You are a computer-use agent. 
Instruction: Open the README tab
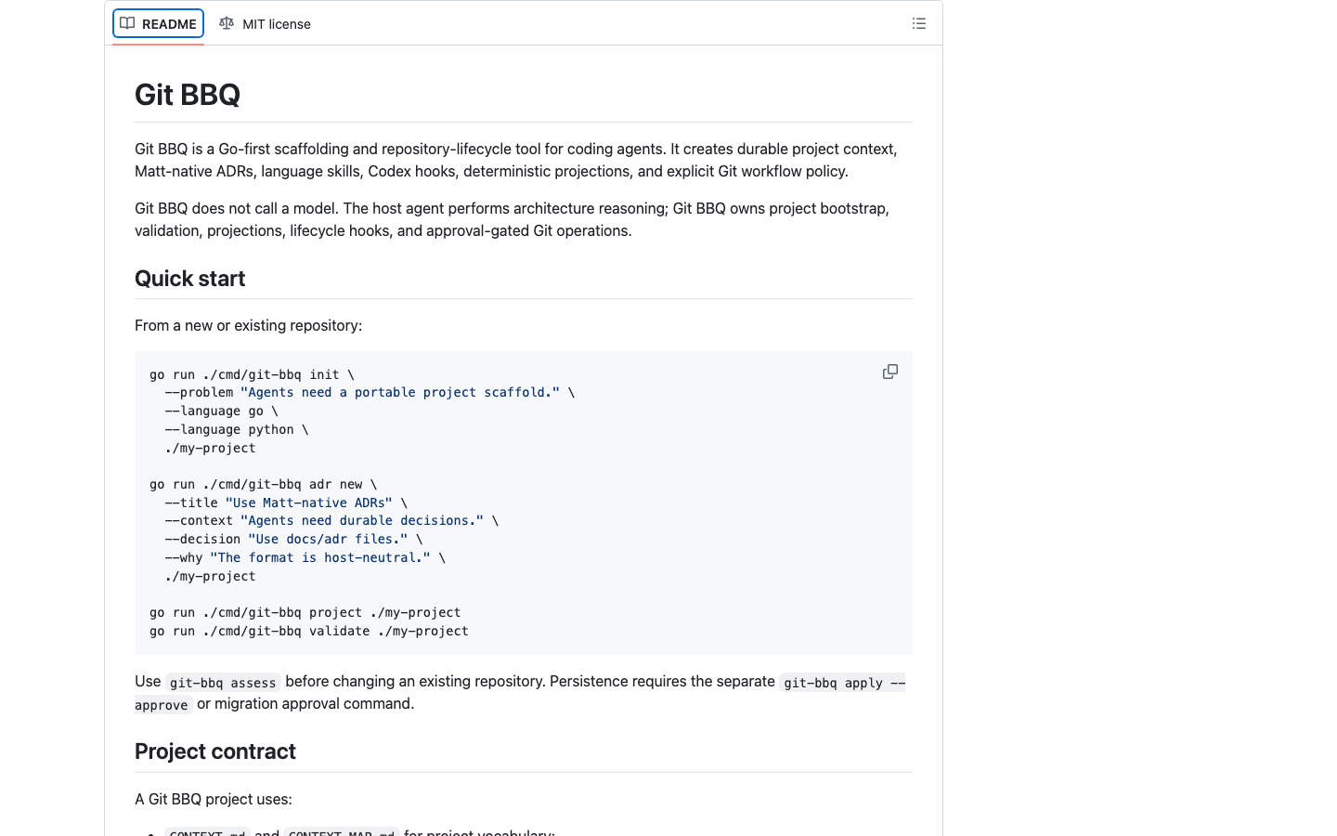tap(158, 24)
